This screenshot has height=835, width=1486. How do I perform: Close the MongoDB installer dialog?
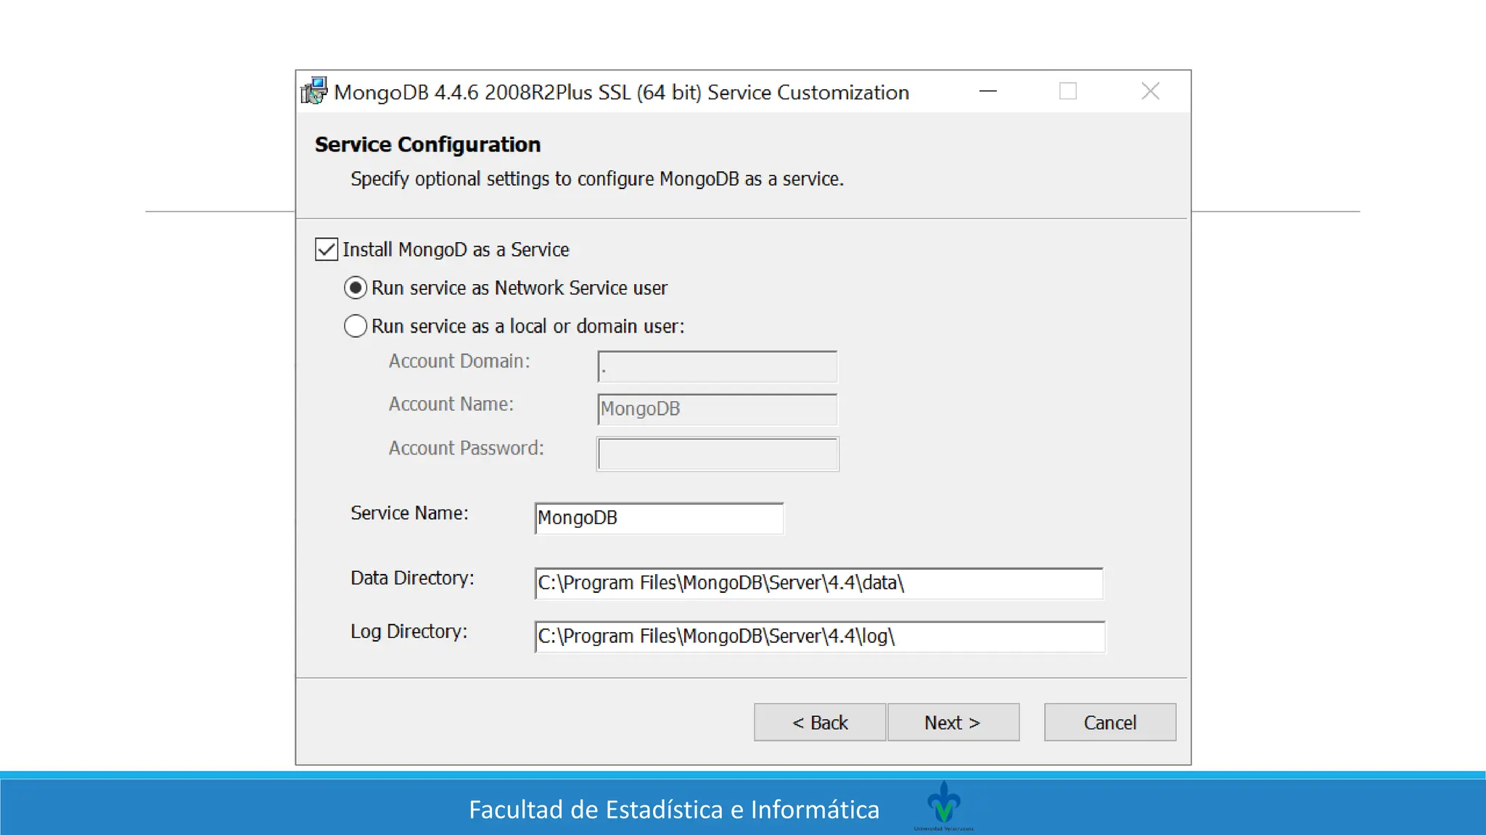click(1150, 91)
